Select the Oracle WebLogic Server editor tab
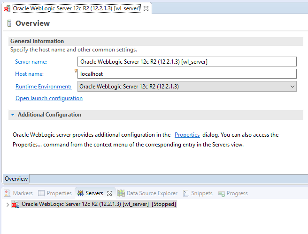Screen dimensions: 308x234 point(77,8)
